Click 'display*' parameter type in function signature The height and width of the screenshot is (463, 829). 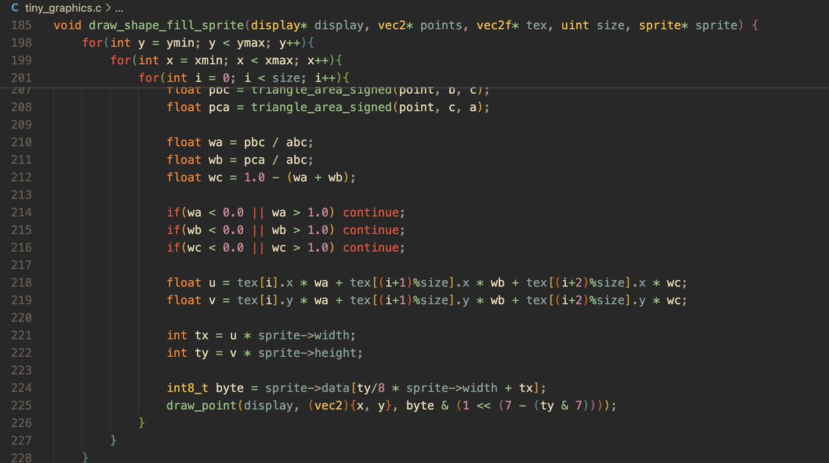279,26
